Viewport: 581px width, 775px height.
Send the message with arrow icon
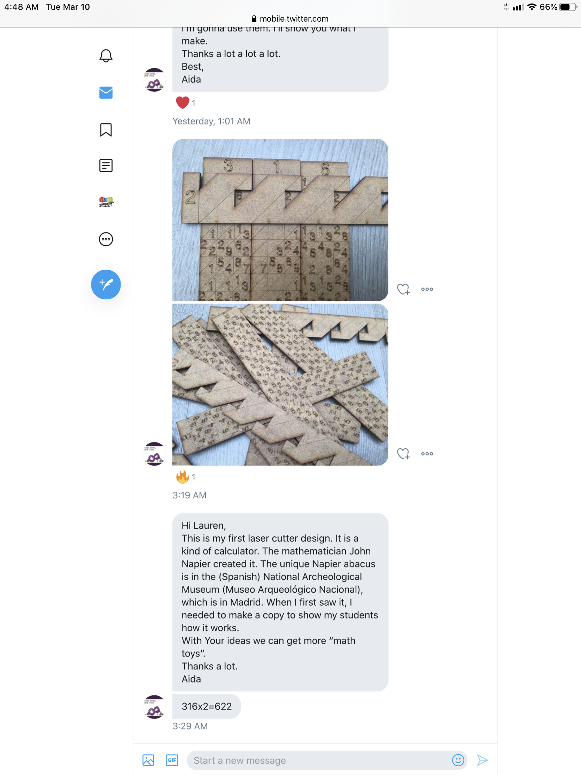click(482, 760)
